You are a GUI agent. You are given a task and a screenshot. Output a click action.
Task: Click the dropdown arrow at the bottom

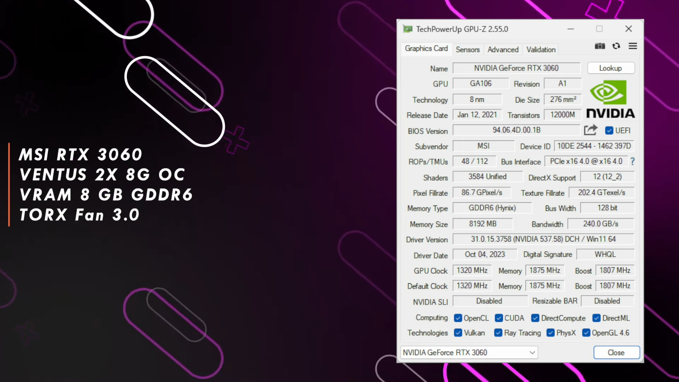click(x=532, y=352)
